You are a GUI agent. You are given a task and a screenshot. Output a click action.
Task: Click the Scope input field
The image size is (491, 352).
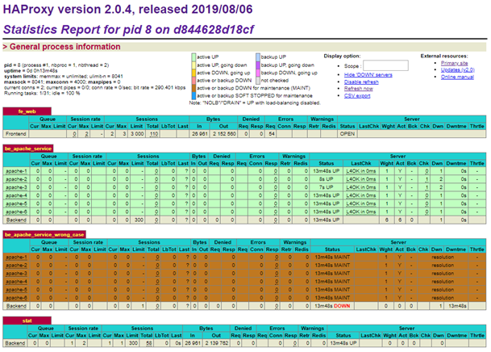point(385,66)
